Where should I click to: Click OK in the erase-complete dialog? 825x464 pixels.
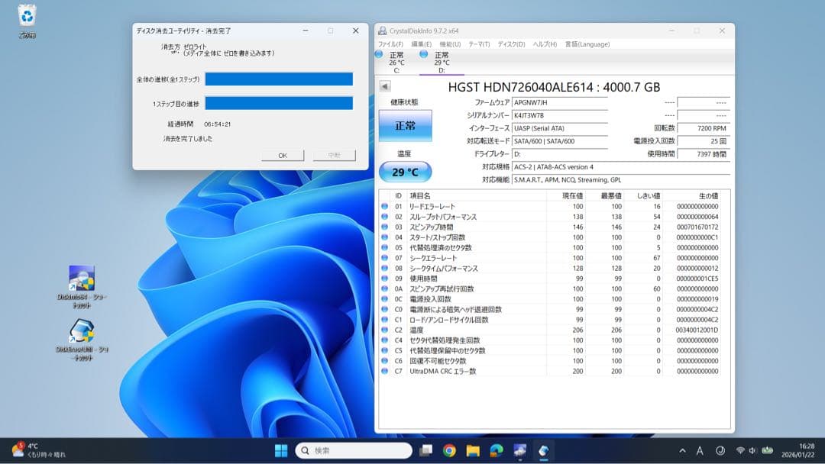click(282, 155)
